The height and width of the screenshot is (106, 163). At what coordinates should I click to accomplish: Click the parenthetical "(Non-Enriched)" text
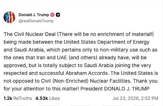click(x=71, y=81)
